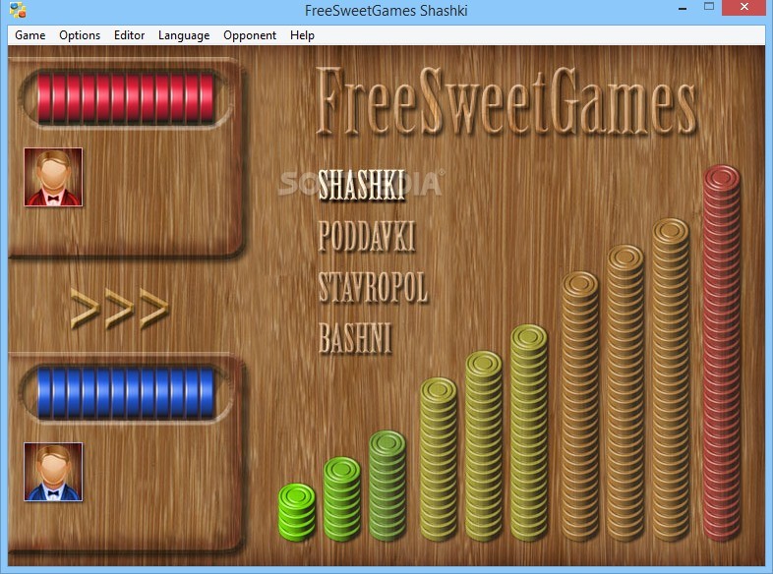Pick the shortest bright green difficulty stack
The width and height of the screenshot is (773, 574).
[297, 512]
